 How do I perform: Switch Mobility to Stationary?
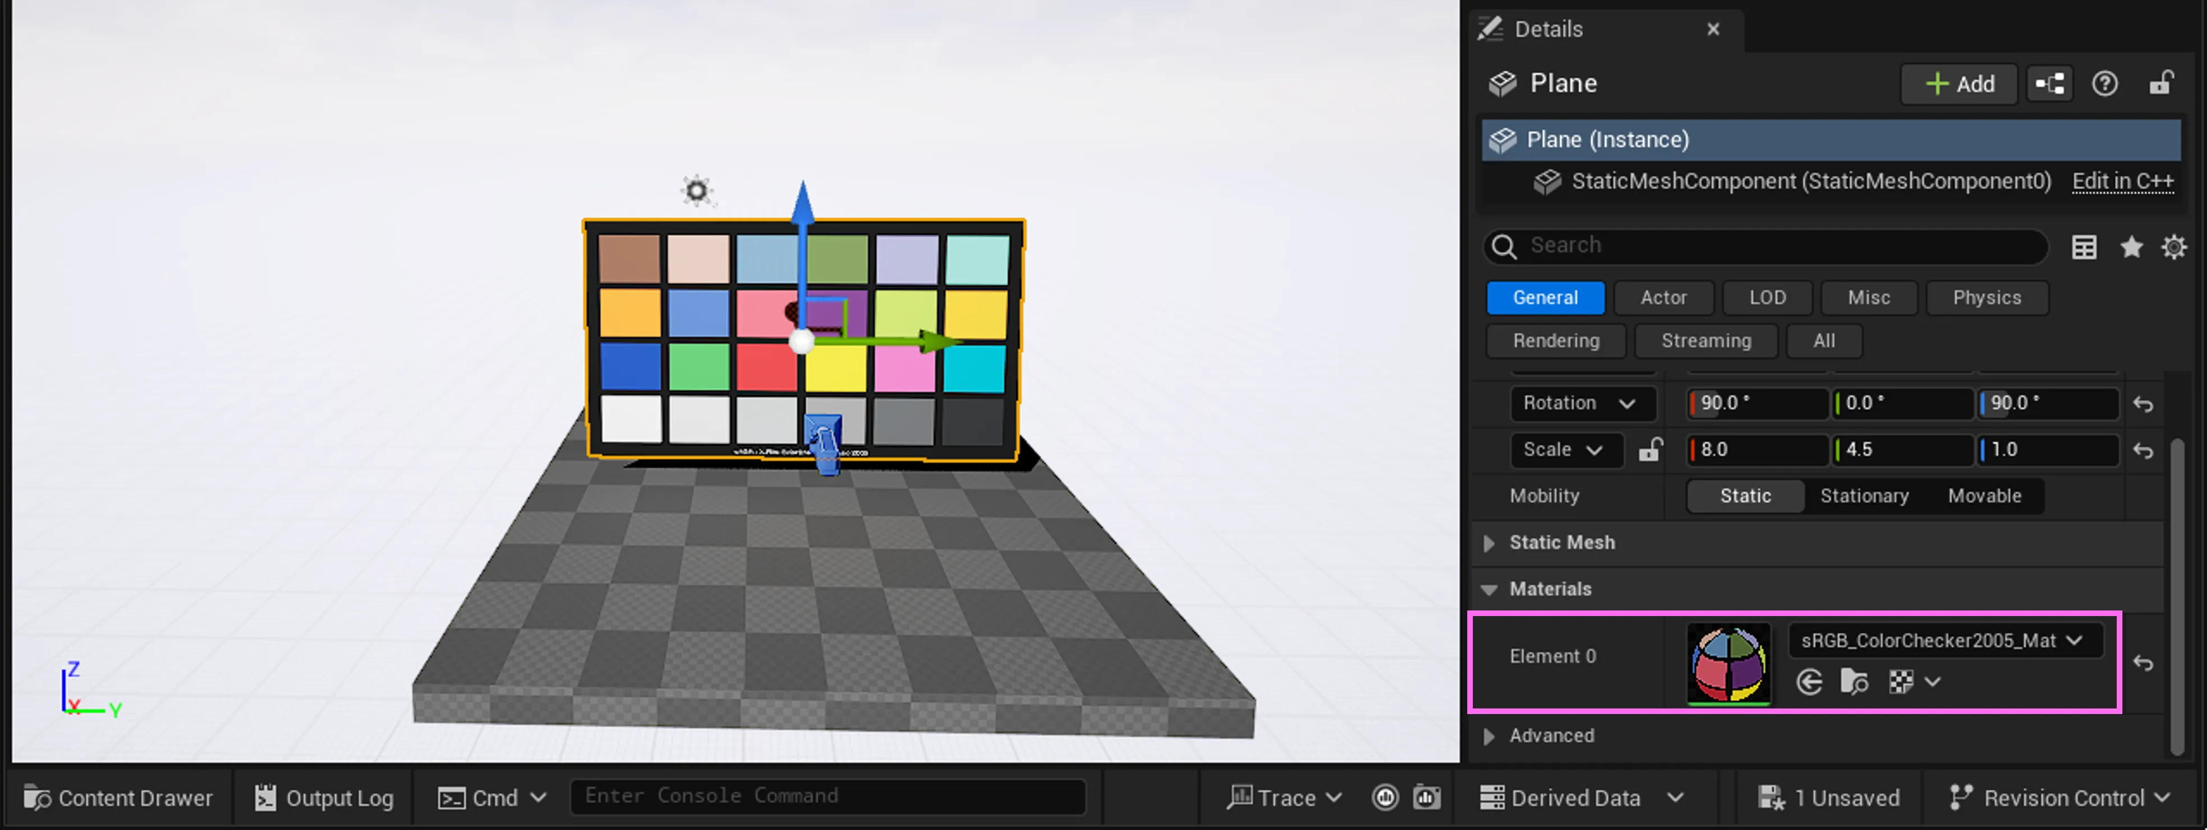pyautogui.click(x=1865, y=496)
